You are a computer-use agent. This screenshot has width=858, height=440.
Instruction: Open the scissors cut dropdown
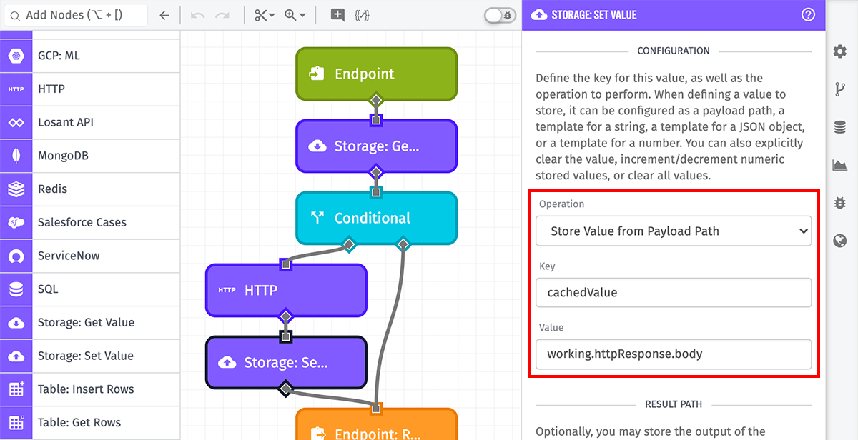coord(265,15)
